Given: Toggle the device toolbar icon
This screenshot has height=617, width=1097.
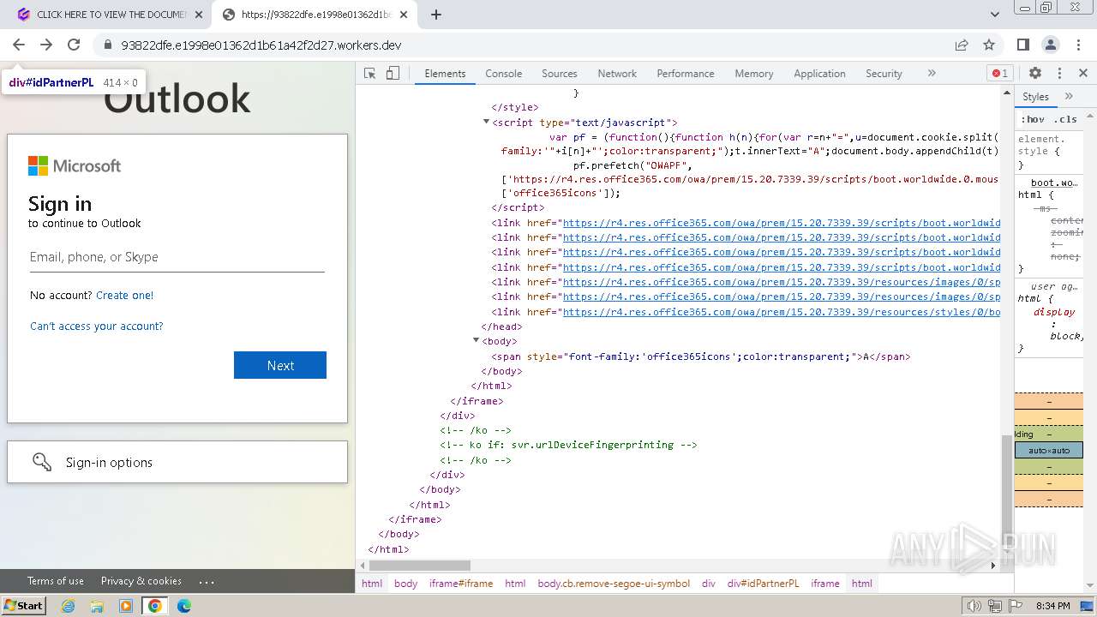Looking at the screenshot, I should tap(393, 74).
